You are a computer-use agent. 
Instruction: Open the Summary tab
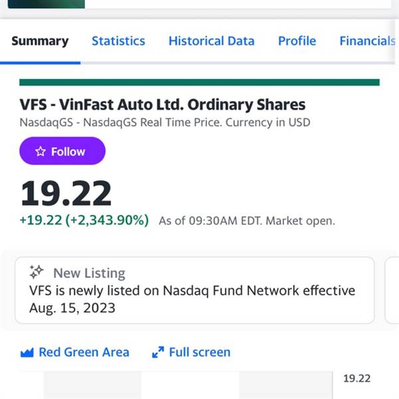(40, 41)
